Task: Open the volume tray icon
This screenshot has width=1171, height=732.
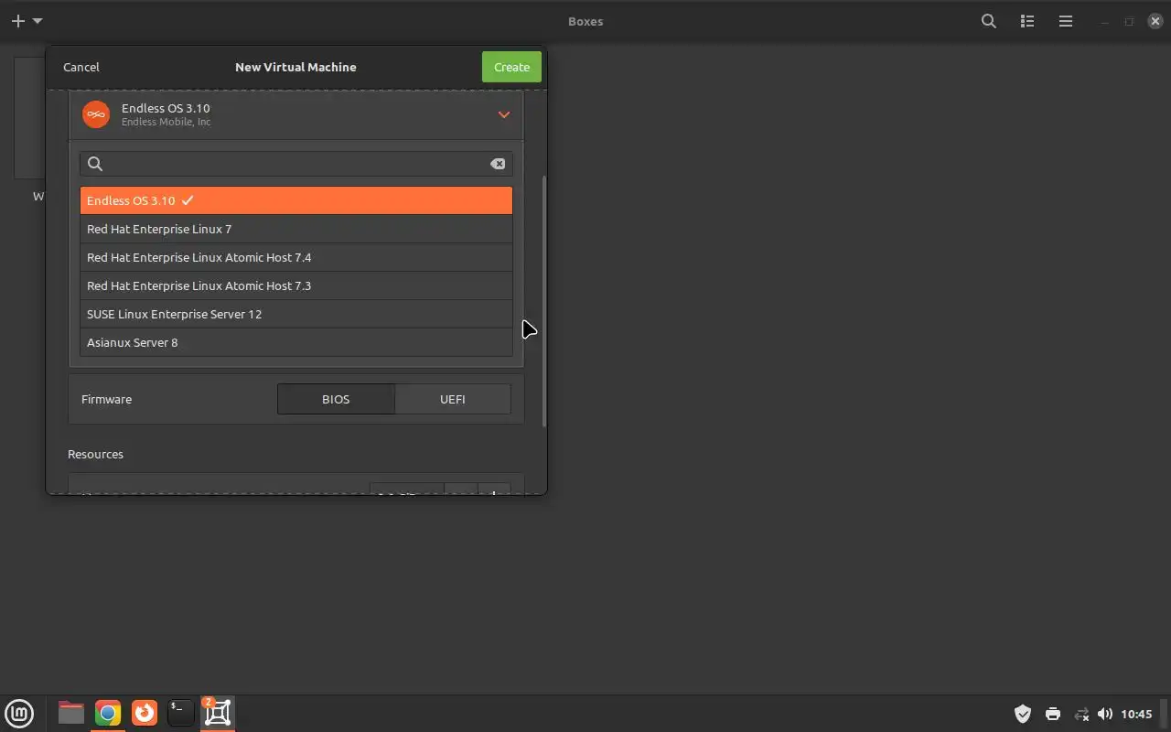Action: coord(1105,714)
